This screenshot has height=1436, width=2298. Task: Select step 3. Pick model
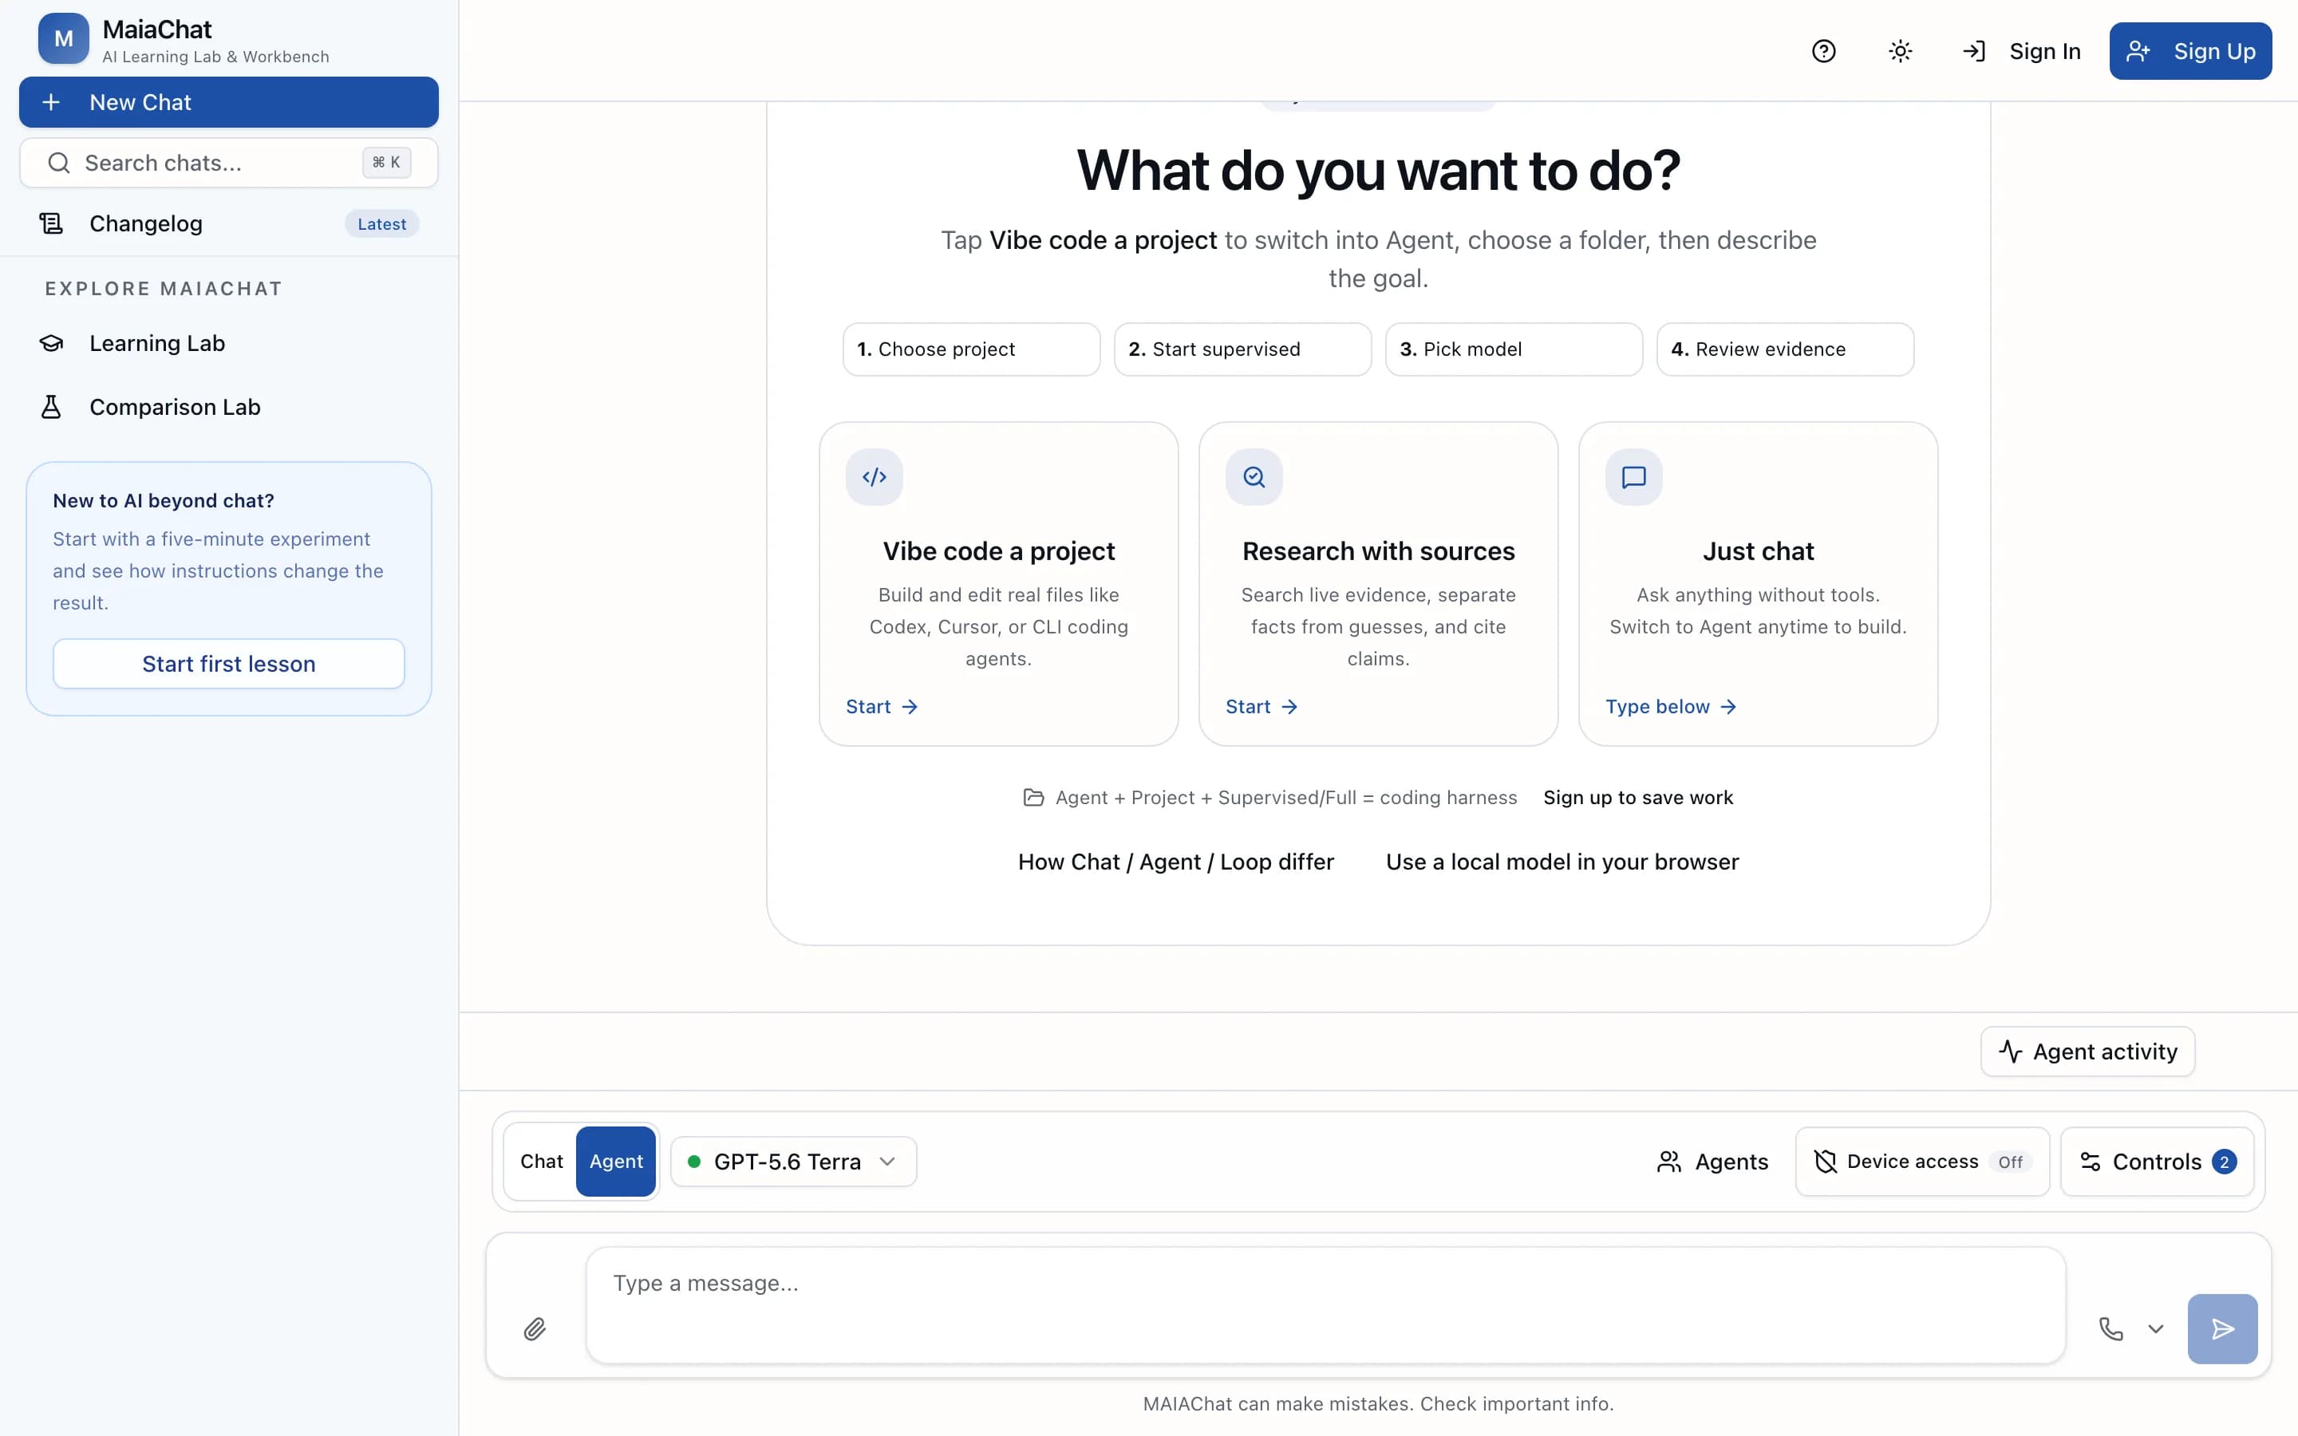(1514, 349)
